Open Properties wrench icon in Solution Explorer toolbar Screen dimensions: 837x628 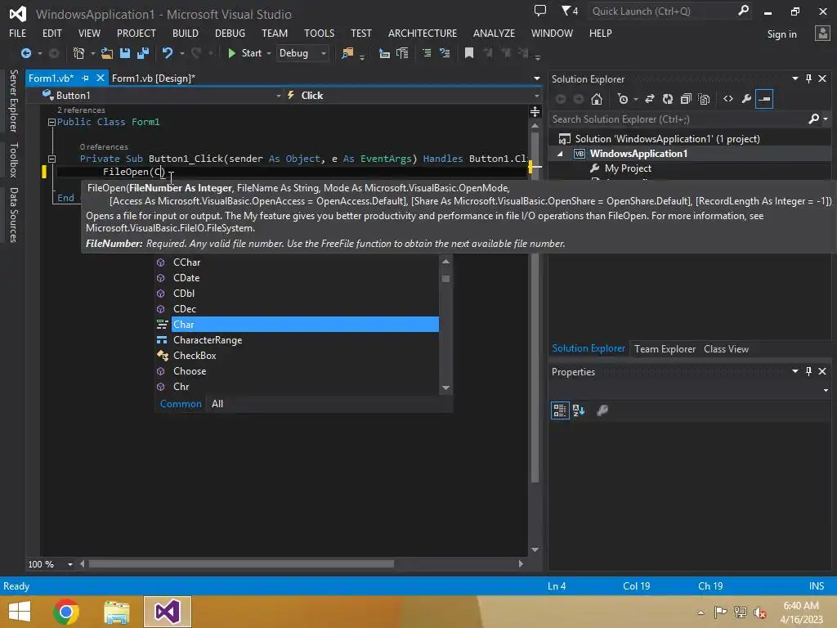[746, 99]
